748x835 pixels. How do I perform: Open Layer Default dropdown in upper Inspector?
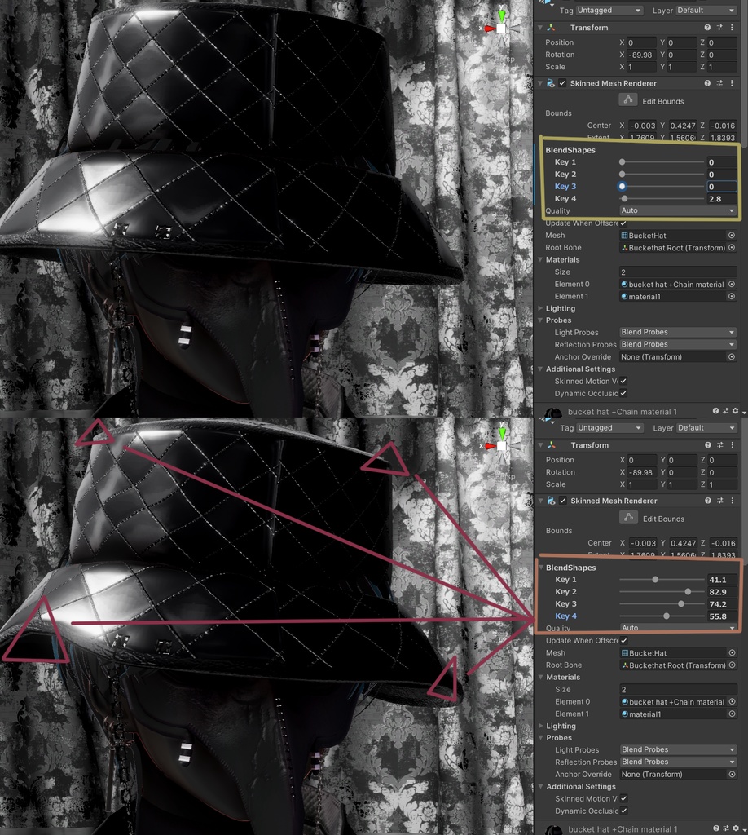[706, 10]
